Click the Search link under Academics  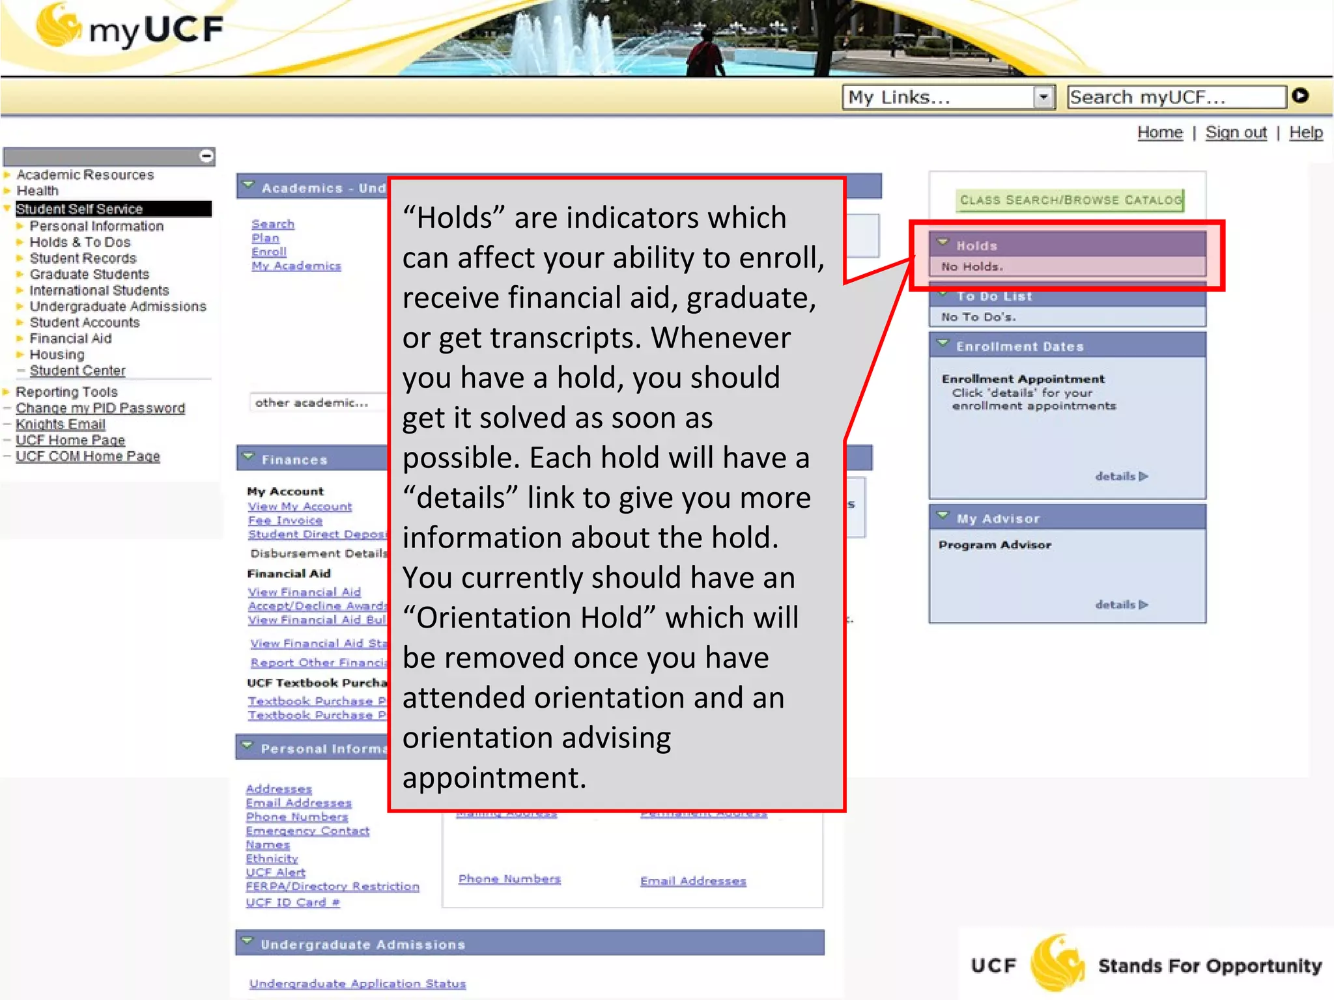tap(273, 224)
